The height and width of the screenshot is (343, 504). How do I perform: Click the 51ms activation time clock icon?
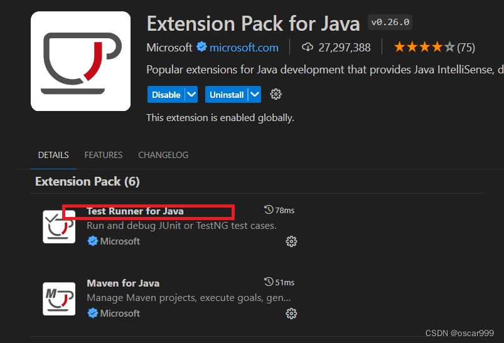[269, 282]
